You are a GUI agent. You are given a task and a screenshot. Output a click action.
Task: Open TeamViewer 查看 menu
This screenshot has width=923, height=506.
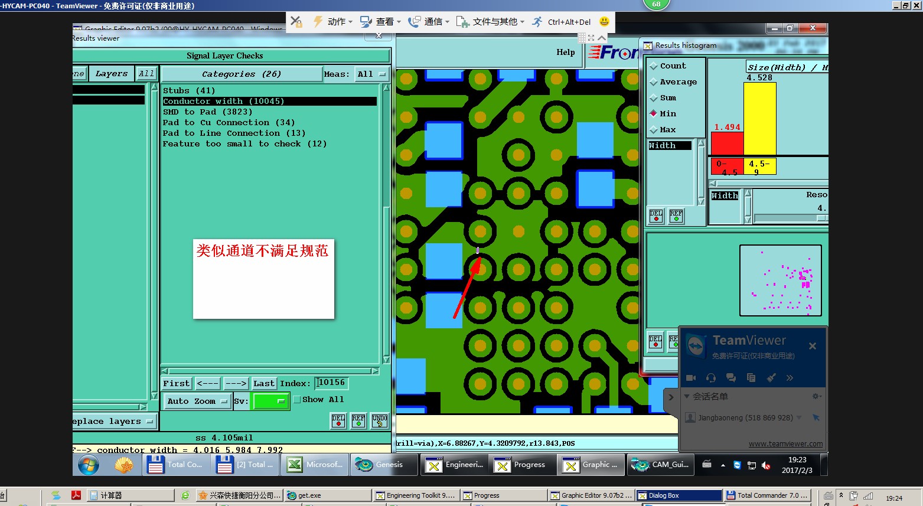(x=380, y=22)
